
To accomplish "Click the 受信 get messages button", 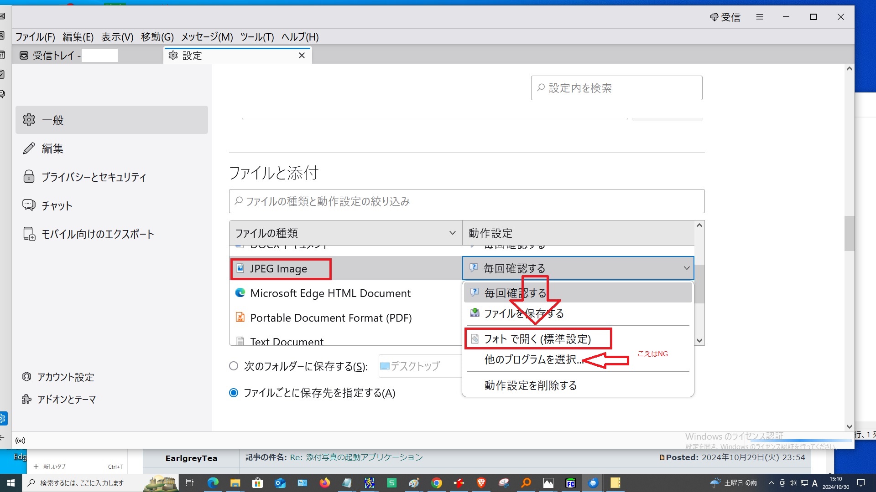I will click(x=725, y=17).
